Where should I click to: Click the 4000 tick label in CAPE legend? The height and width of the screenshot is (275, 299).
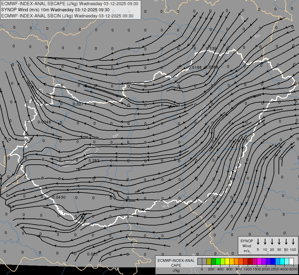click(284, 269)
